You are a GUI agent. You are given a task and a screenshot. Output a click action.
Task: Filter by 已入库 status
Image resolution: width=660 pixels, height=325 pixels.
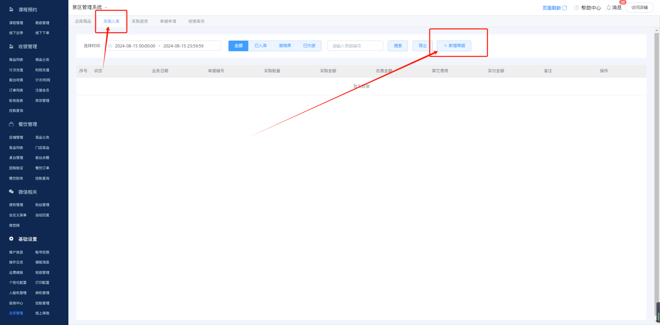point(261,46)
